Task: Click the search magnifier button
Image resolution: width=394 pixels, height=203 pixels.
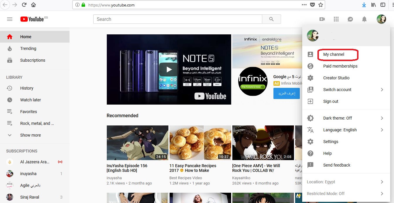Action: pyautogui.click(x=271, y=19)
